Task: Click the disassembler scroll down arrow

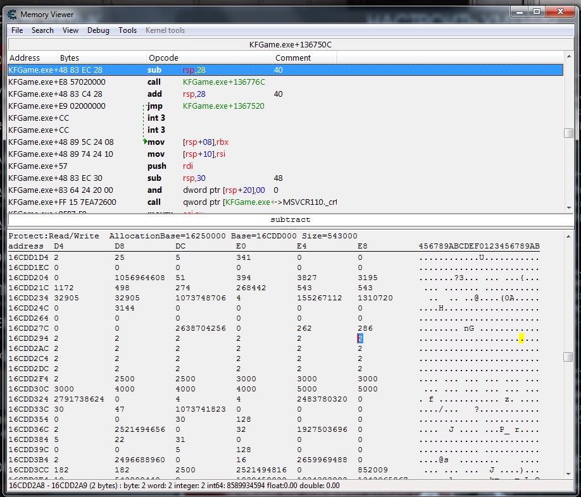Action: pyautogui.click(x=569, y=208)
